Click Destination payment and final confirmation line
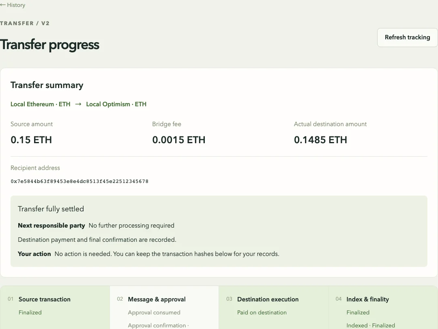Screen dimensions: 438x329 click(x=97, y=240)
